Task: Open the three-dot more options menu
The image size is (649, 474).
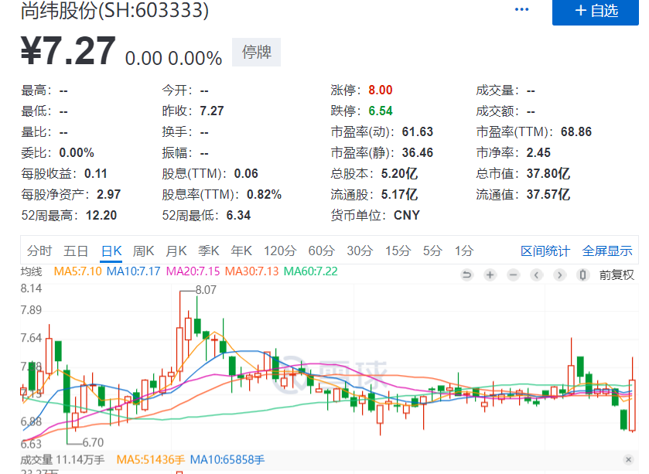Action: (x=522, y=10)
